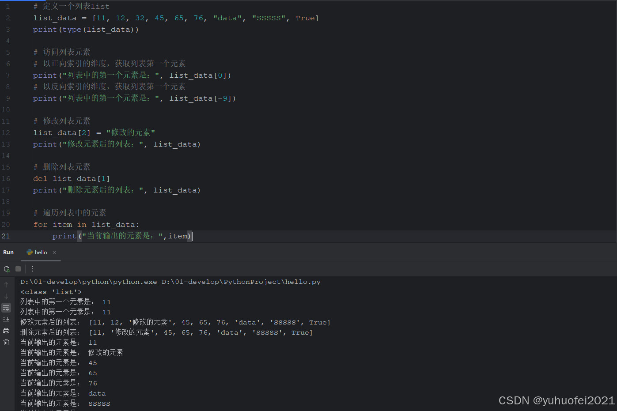This screenshot has height=411, width=617.
Task: Close the hello run tab
Action: coord(54,253)
